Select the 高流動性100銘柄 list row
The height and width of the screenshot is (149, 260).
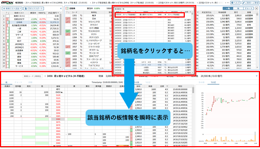click(30, 25)
